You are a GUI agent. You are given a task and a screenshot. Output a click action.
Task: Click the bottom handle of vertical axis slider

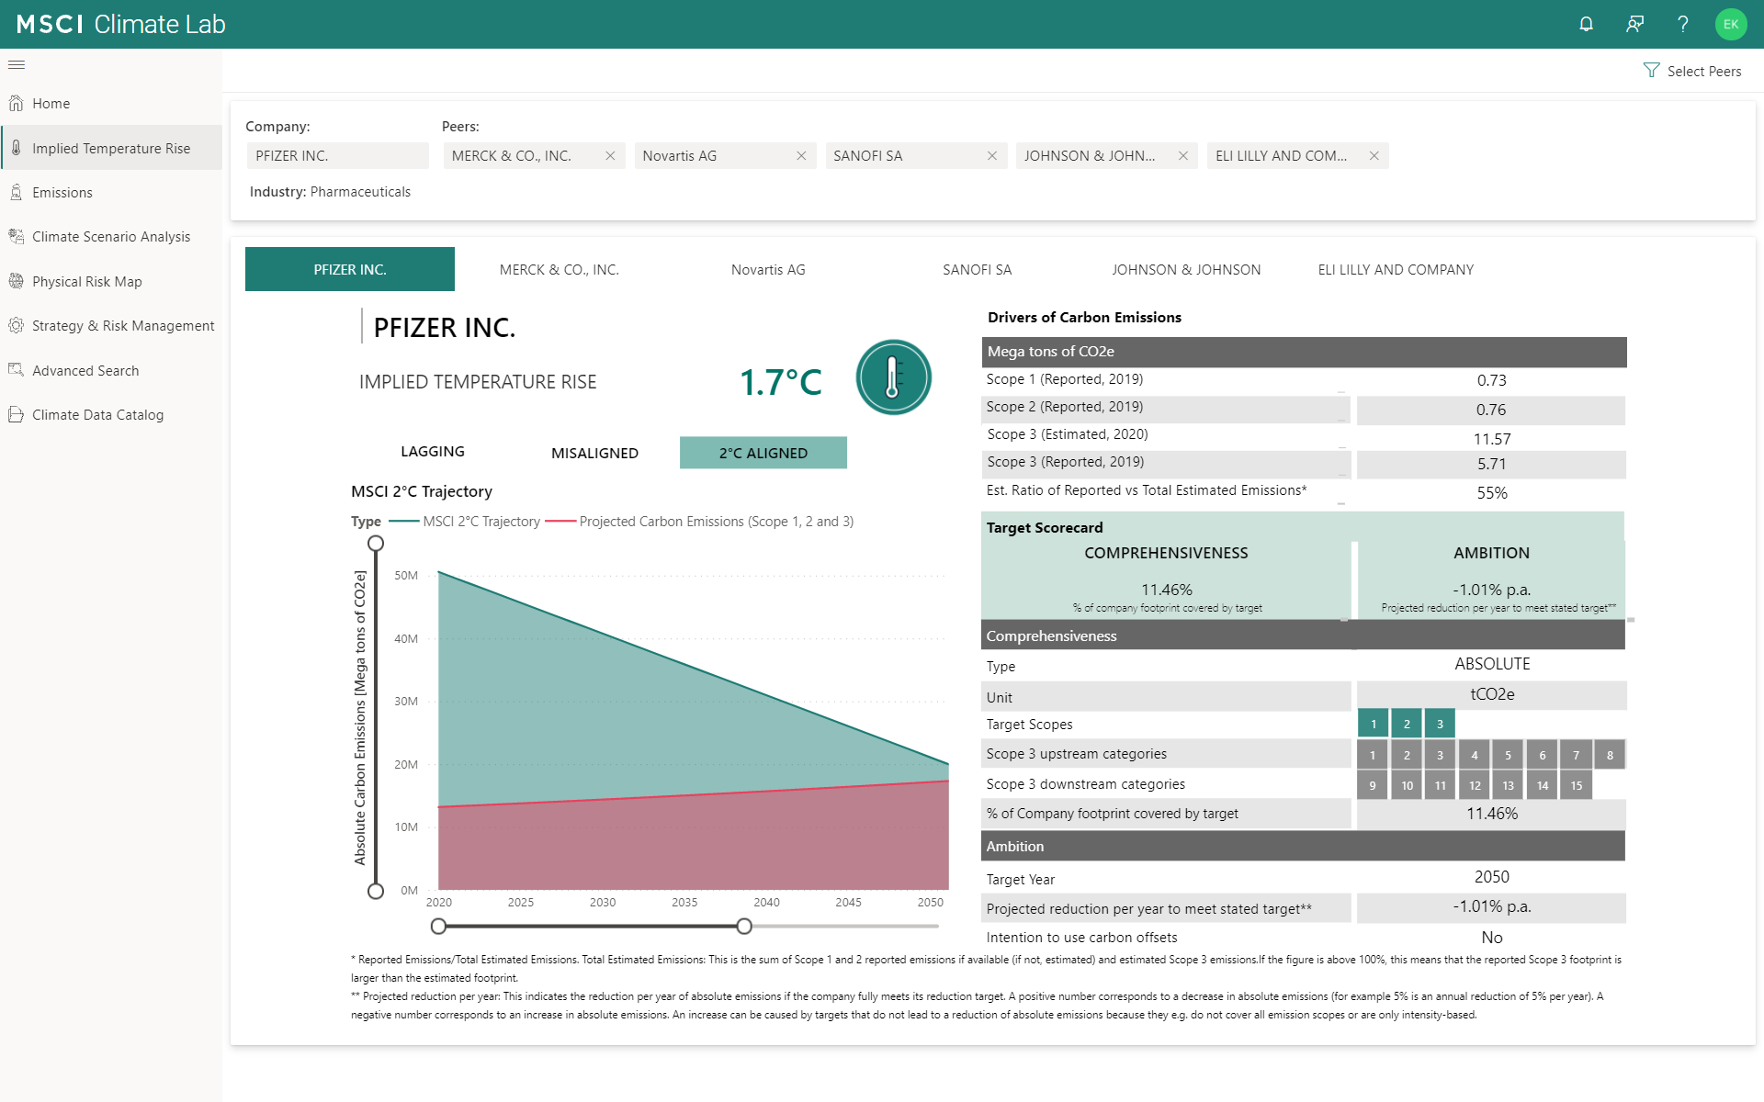click(x=376, y=891)
